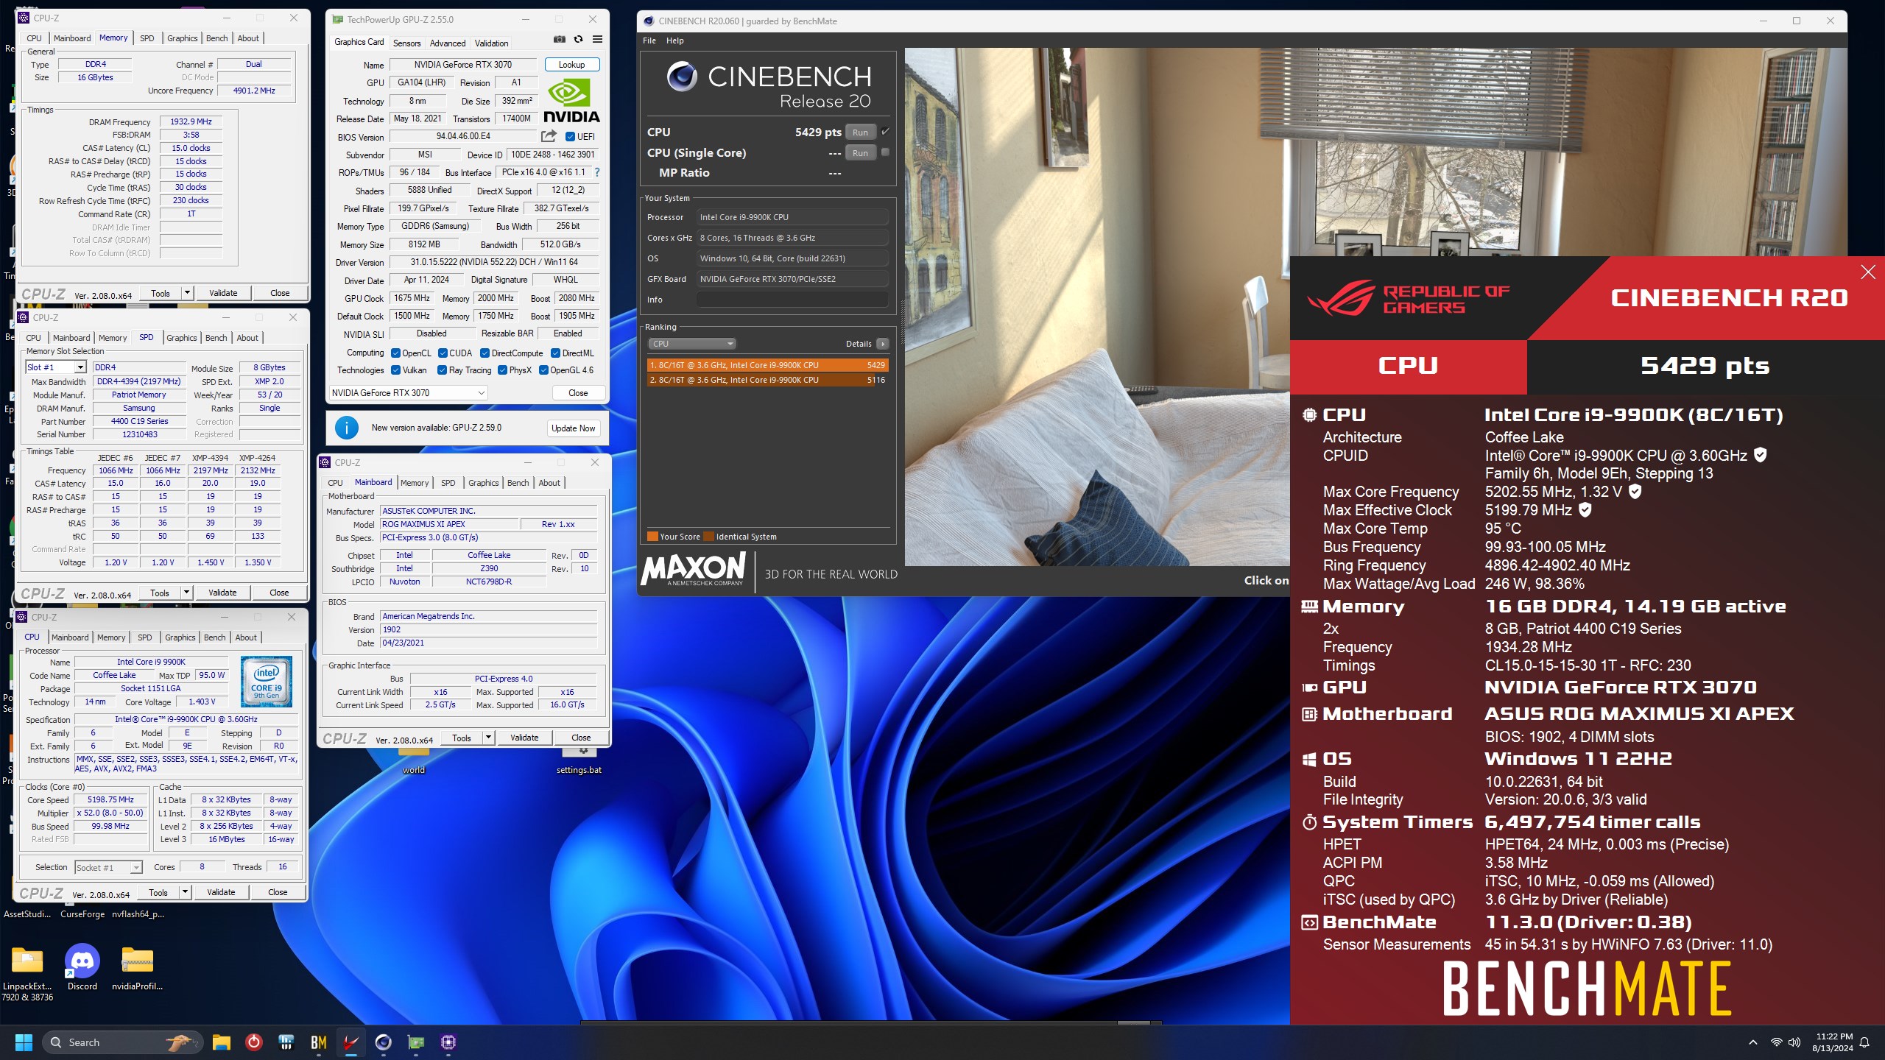
Task: Click Validate in the CPU-Z Mainboard window
Action: pos(524,738)
